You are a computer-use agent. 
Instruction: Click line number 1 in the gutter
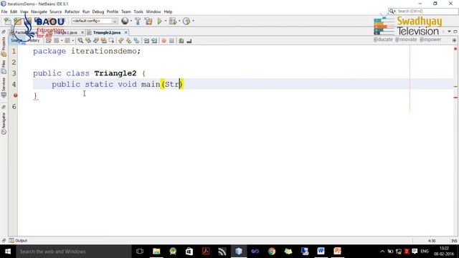[14, 51]
